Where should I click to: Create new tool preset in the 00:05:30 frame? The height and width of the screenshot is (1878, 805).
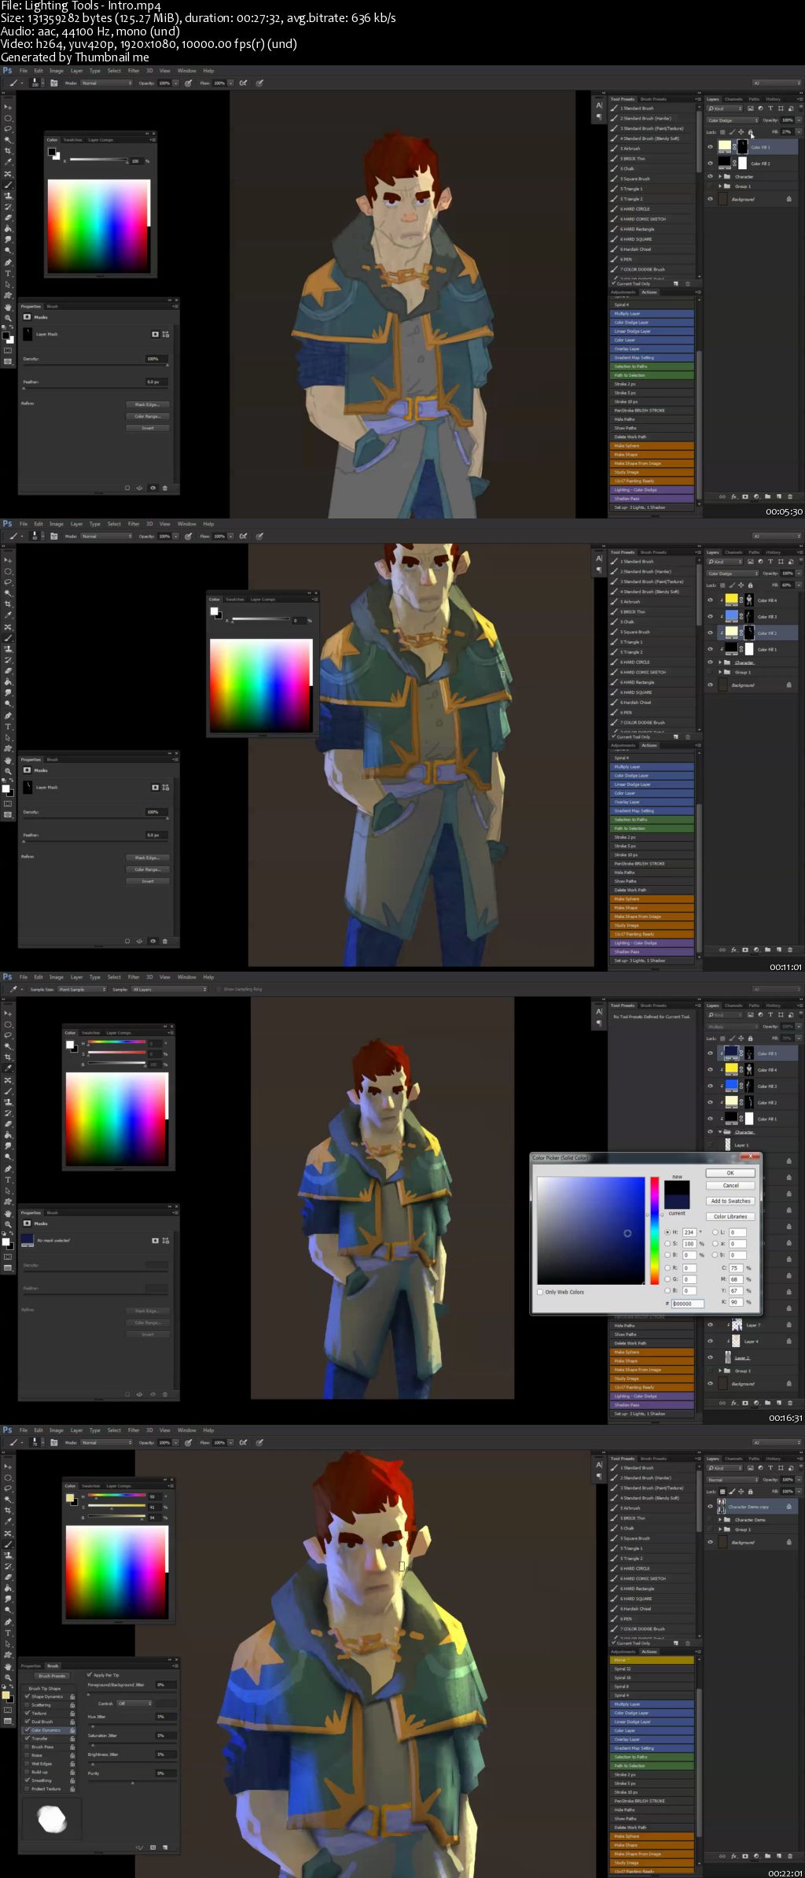point(675,284)
